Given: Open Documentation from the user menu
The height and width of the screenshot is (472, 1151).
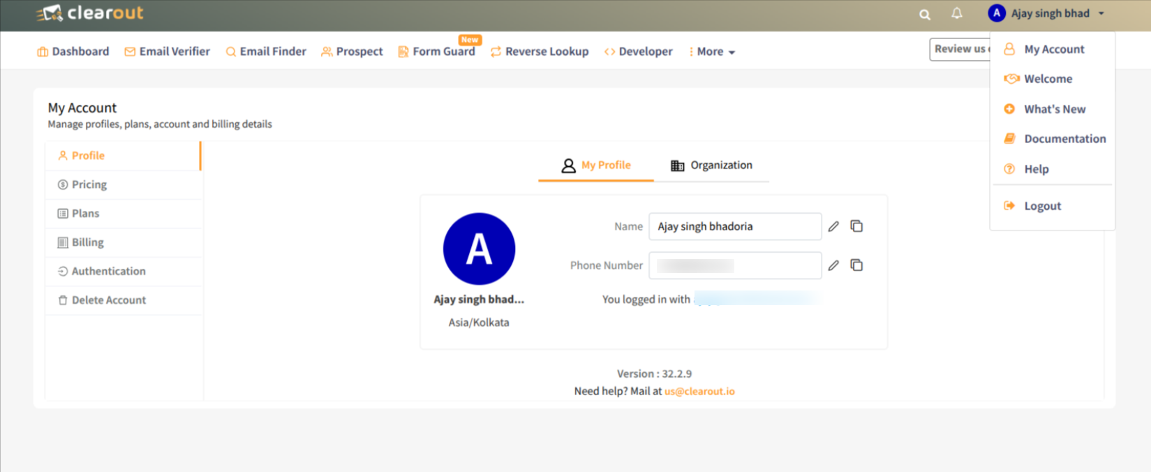Looking at the screenshot, I should pos(1064,139).
